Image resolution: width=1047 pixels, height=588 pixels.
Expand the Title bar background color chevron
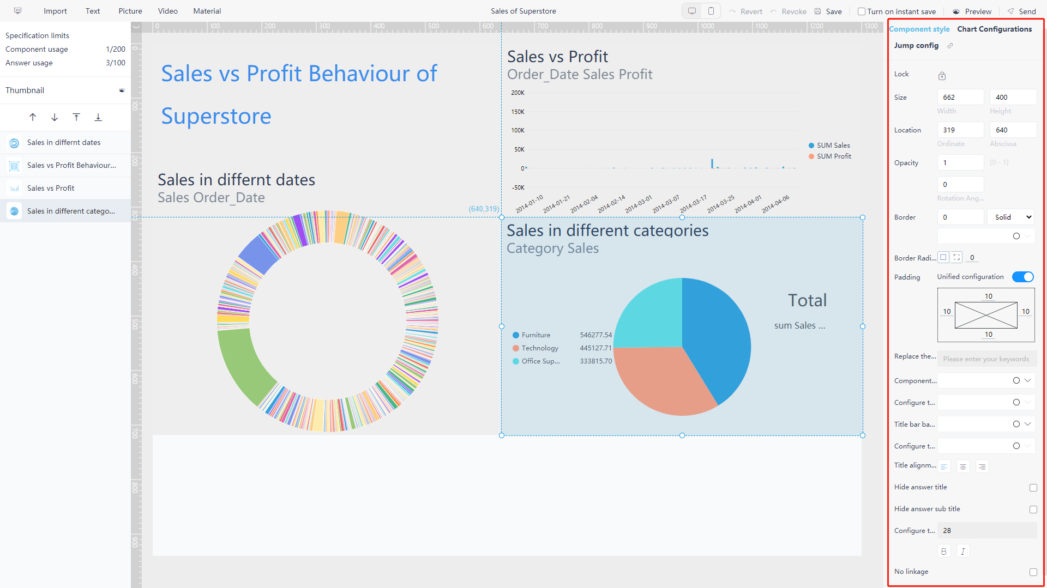1028,424
